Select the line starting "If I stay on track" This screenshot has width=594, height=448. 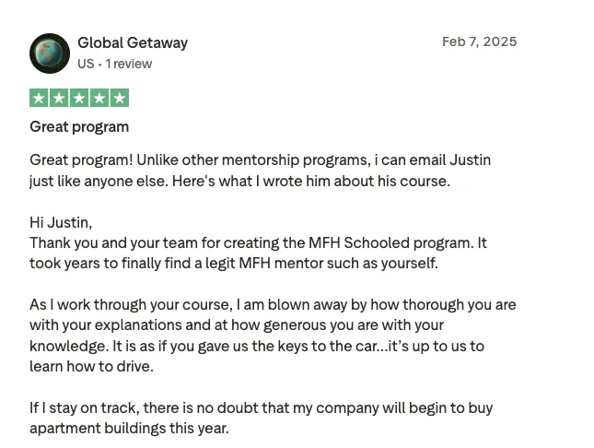[x=262, y=408]
